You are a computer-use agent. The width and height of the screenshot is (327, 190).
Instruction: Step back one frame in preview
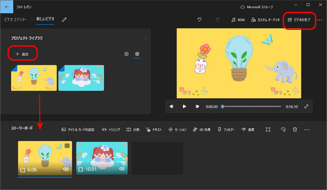click(171, 106)
